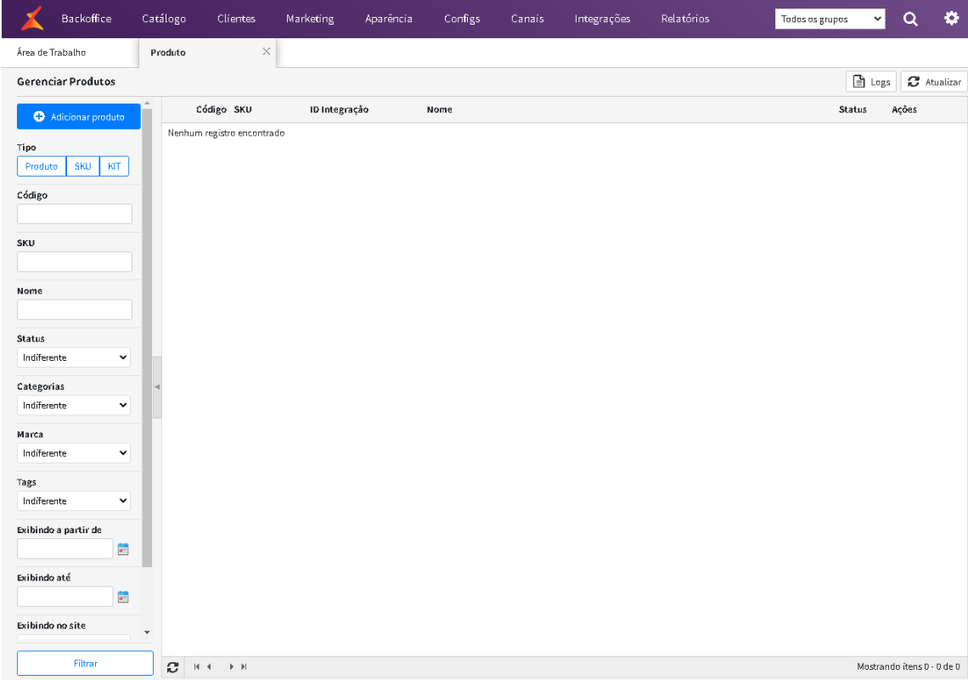Open the Tags filter dropdown

74,501
